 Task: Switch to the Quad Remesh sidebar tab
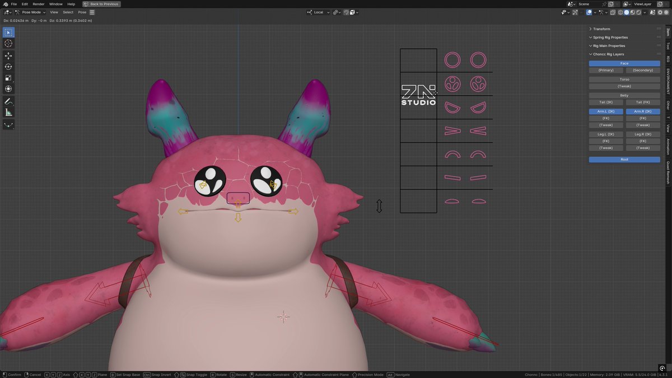(x=668, y=172)
